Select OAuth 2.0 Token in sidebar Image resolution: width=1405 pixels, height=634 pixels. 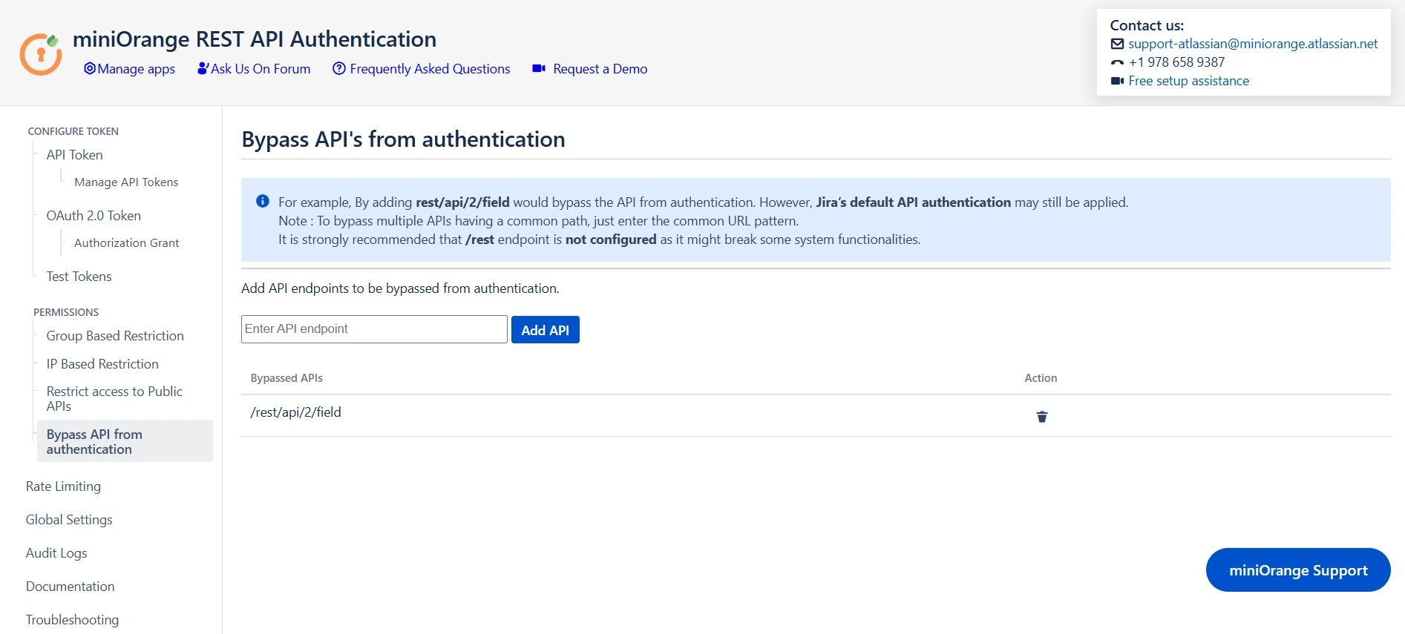click(x=94, y=216)
